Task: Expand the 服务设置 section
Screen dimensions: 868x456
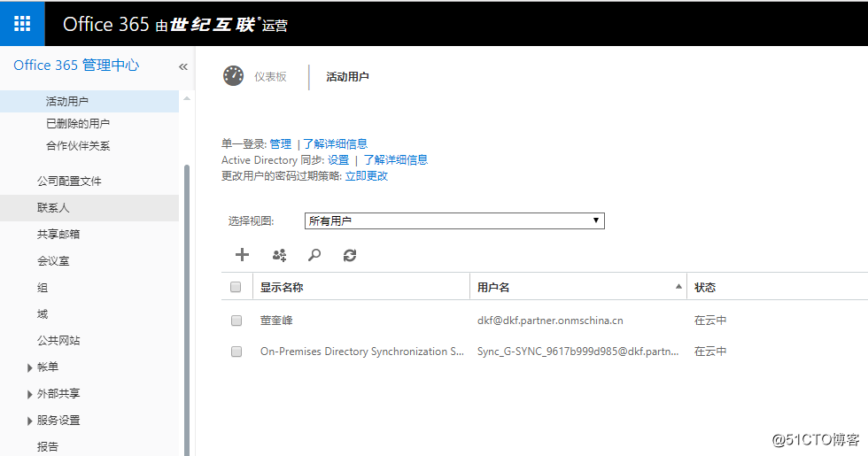Action: coord(30,421)
